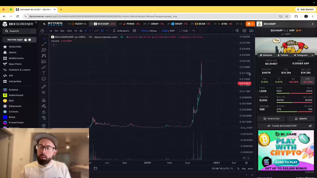Open the Indicators menu
Viewport: 317px width, 178px height.
pyautogui.click(x=121, y=31)
